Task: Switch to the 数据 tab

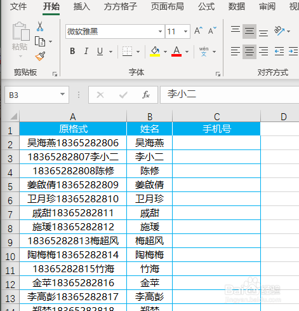Action: (237, 6)
